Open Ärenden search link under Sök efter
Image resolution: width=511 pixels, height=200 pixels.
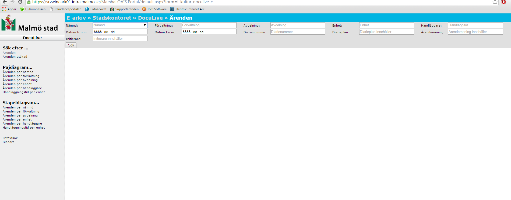[x=9, y=53]
